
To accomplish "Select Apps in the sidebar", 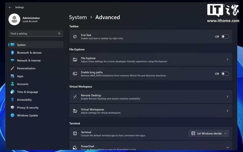I will click(x=20, y=76).
